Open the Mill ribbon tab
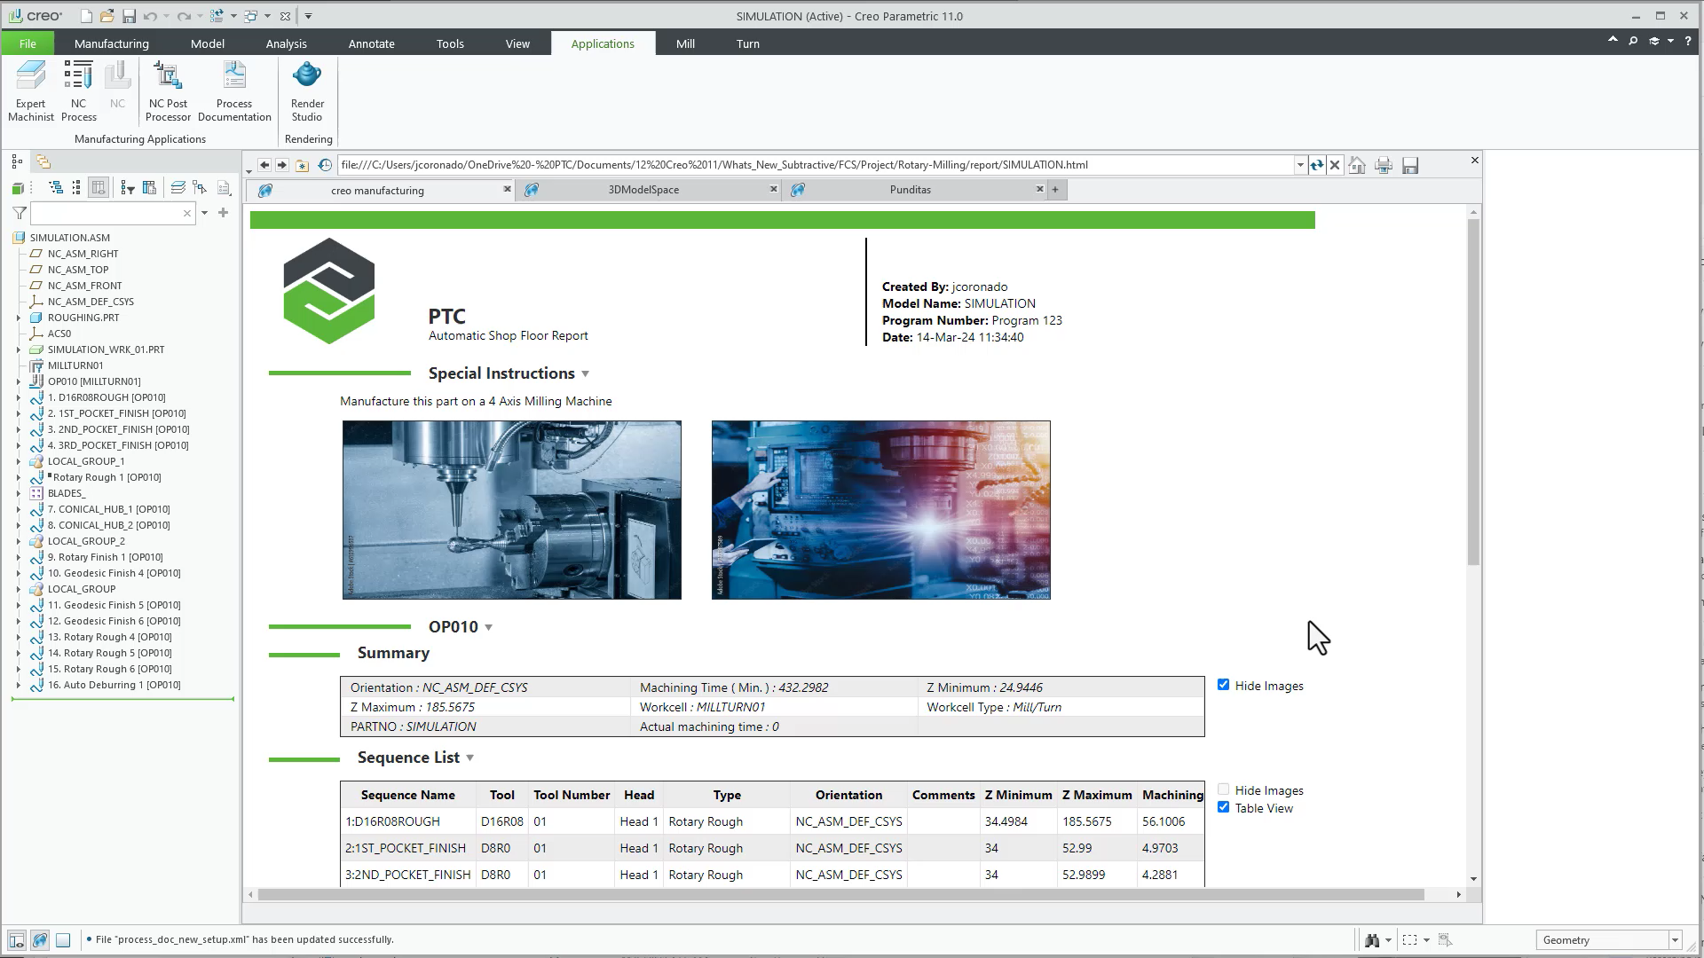Viewport: 1704px width, 958px height. [x=685, y=43]
